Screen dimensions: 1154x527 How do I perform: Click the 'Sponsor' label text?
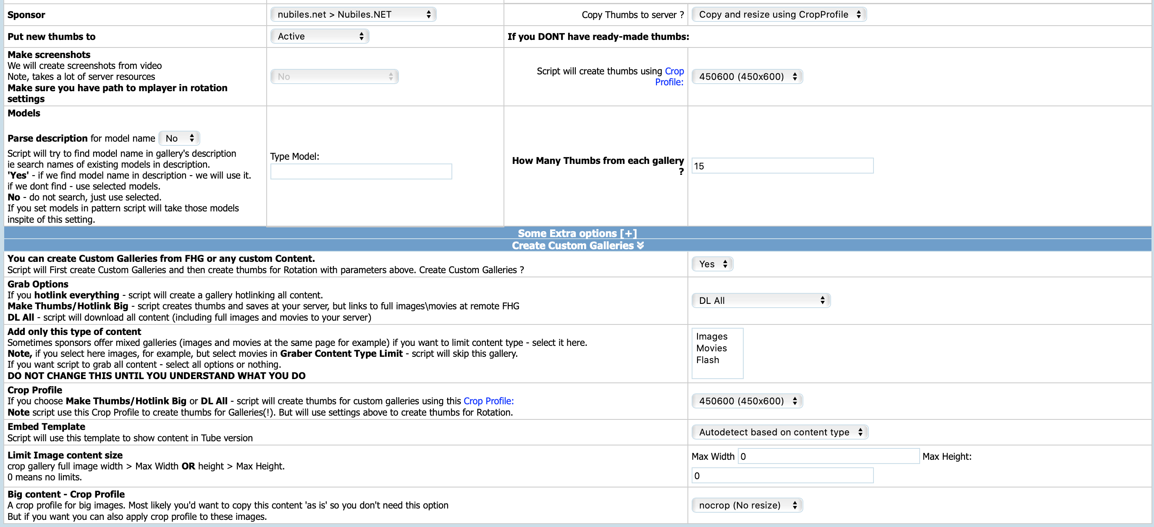tap(26, 15)
